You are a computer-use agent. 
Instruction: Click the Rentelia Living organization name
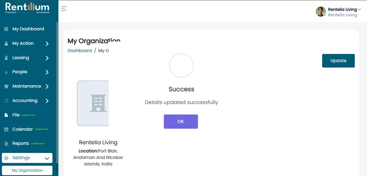(98, 143)
